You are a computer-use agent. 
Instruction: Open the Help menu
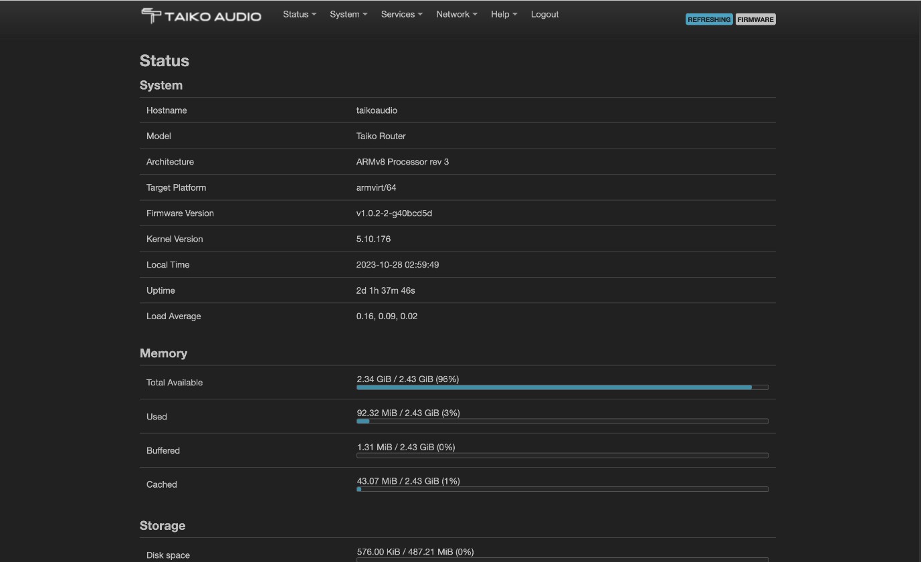[x=504, y=14]
